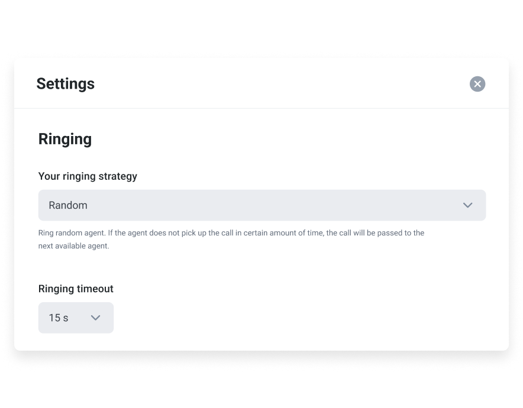Click the chevron arrow in the Random dropdown
This screenshot has width=523, height=408.
click(467, 205)
